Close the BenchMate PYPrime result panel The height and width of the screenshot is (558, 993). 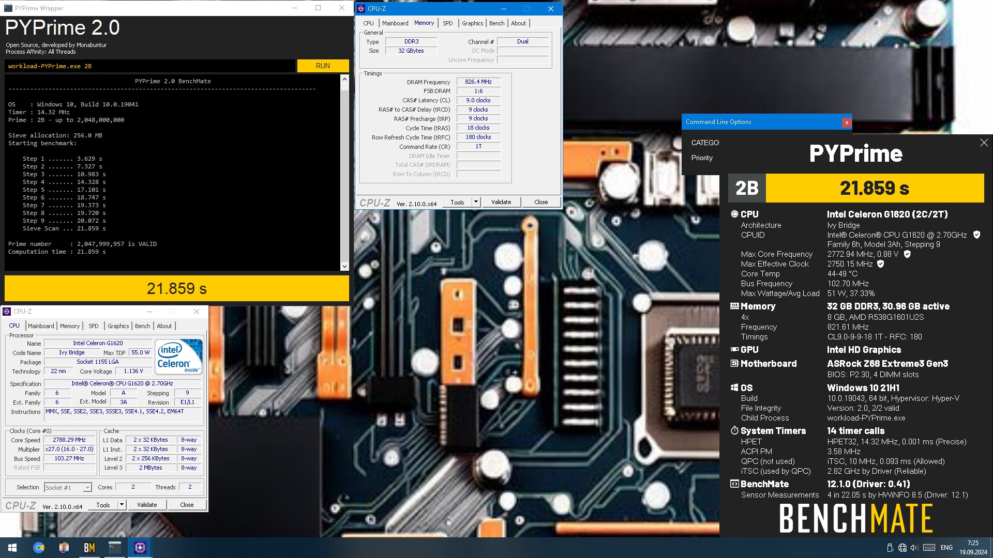(984, 143)
